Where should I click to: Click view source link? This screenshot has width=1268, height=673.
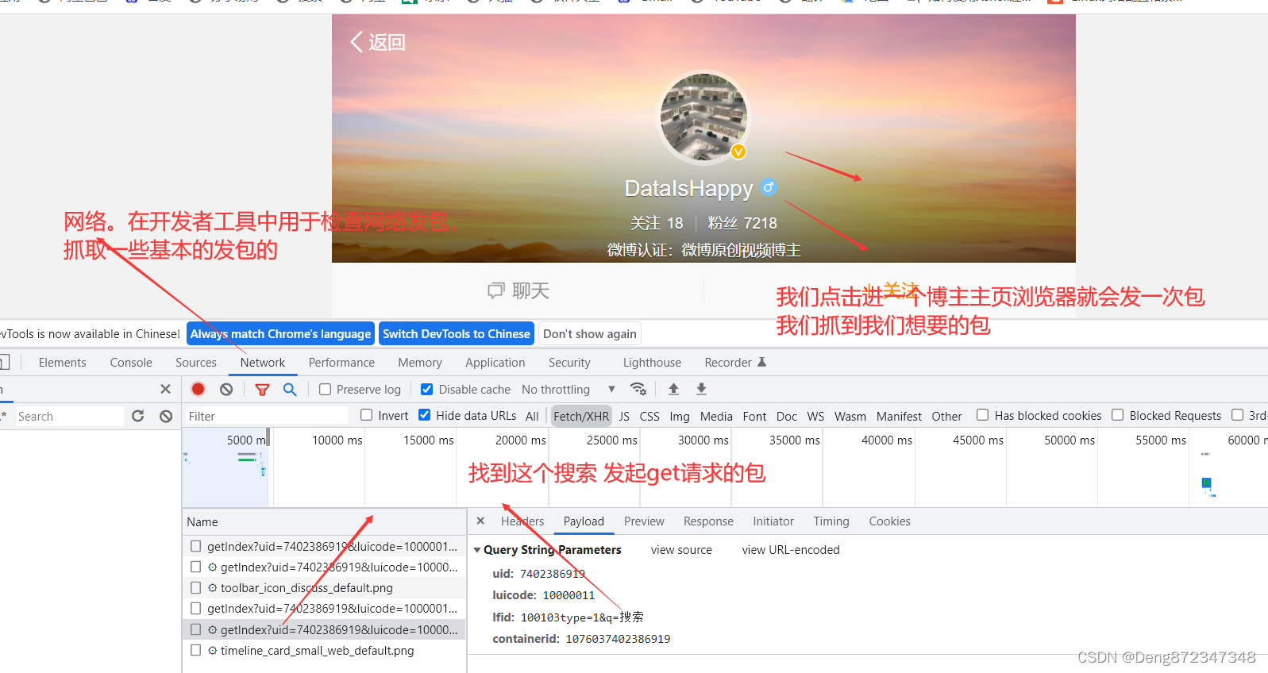pos(681,550)
